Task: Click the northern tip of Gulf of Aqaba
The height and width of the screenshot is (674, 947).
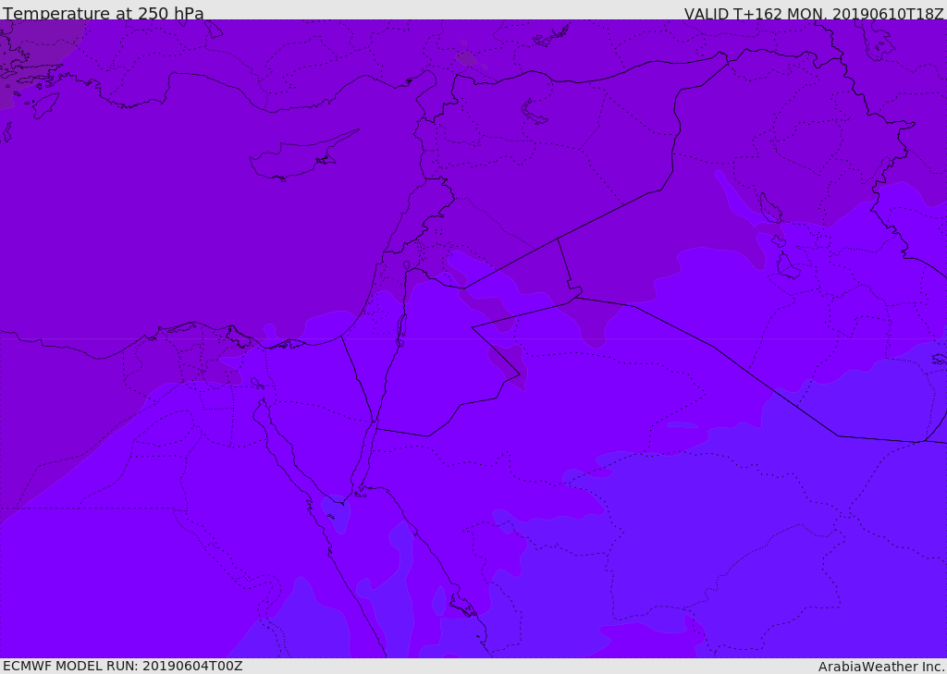Action: [x=374, y=423]
